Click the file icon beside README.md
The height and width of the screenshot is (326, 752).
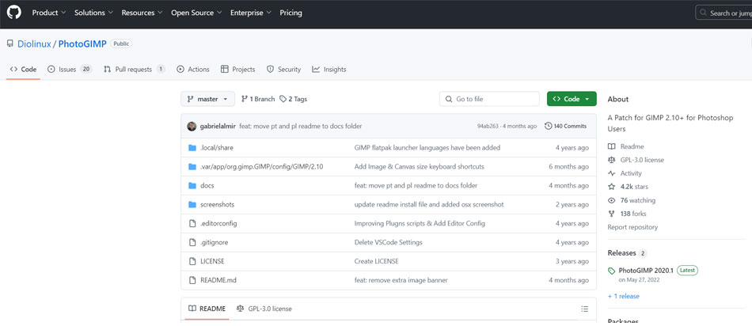coord(192,280)
